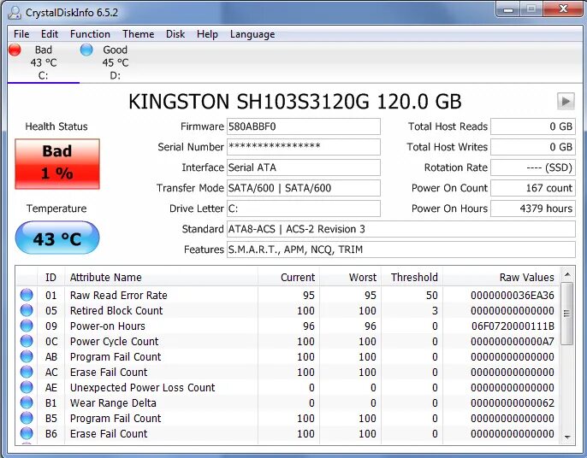Click the Standard field ATA8-ACS
587x458 pixels.
point(401,229)
